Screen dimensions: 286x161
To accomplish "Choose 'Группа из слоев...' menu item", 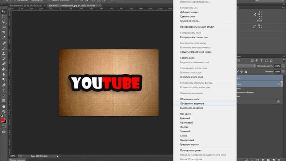I will click(x=189, y=21).
